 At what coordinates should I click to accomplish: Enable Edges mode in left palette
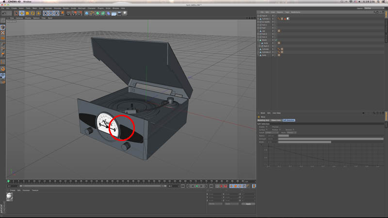click(3, 49)
